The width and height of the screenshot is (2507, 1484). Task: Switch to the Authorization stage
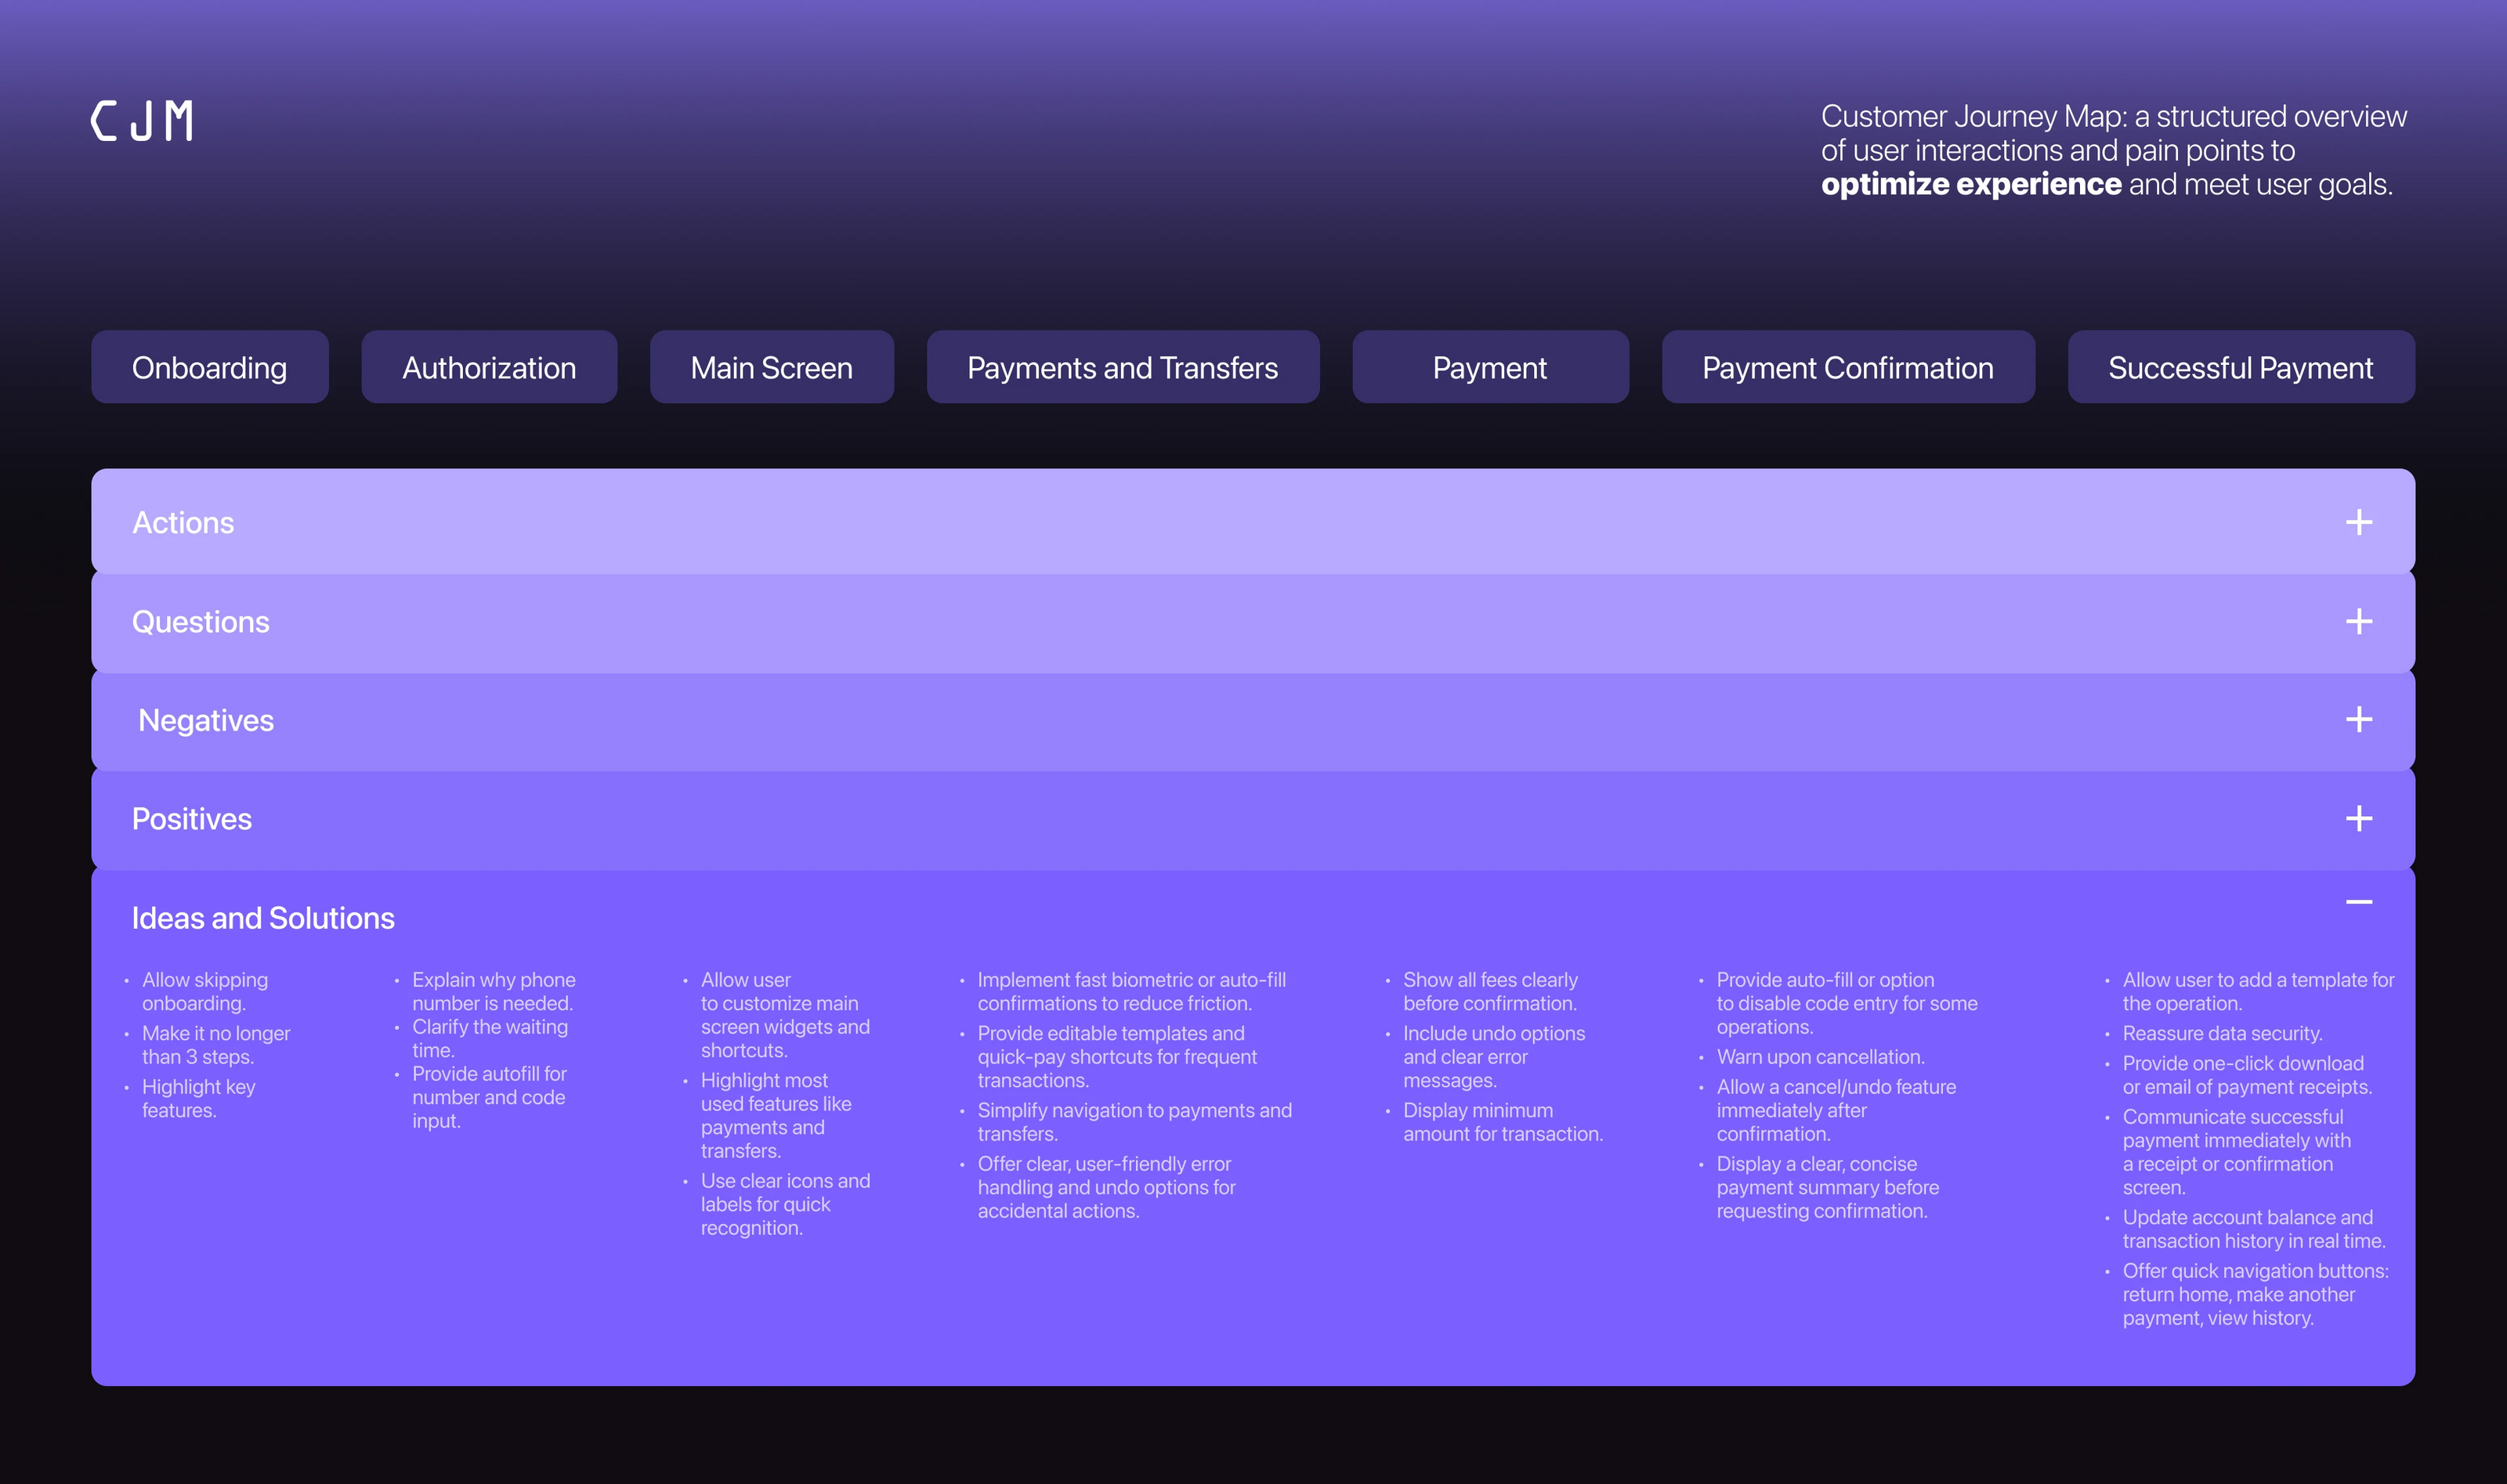488,367
